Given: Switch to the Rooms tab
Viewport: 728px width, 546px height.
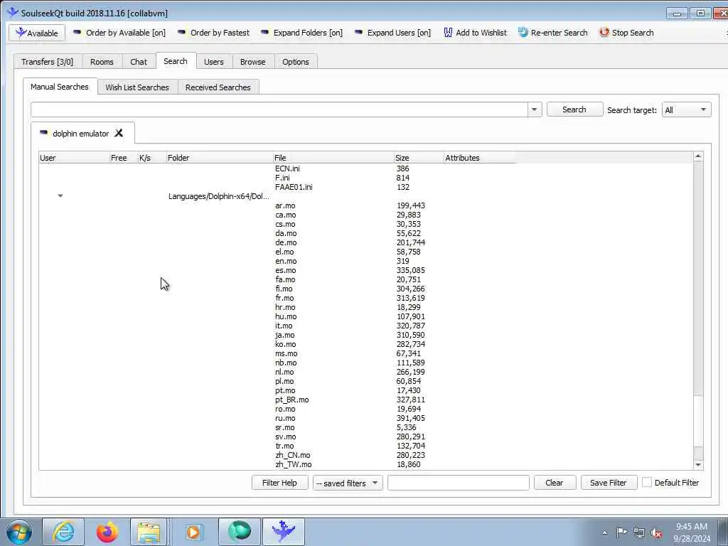Looking at the screenshot, I should [x=102, y=62].
